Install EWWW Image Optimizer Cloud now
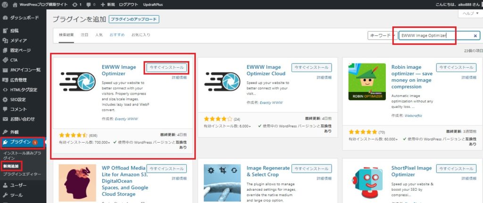 [311, 68]
